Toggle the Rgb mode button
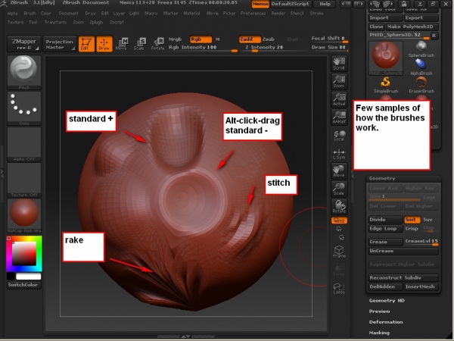 tap(201, 39)
